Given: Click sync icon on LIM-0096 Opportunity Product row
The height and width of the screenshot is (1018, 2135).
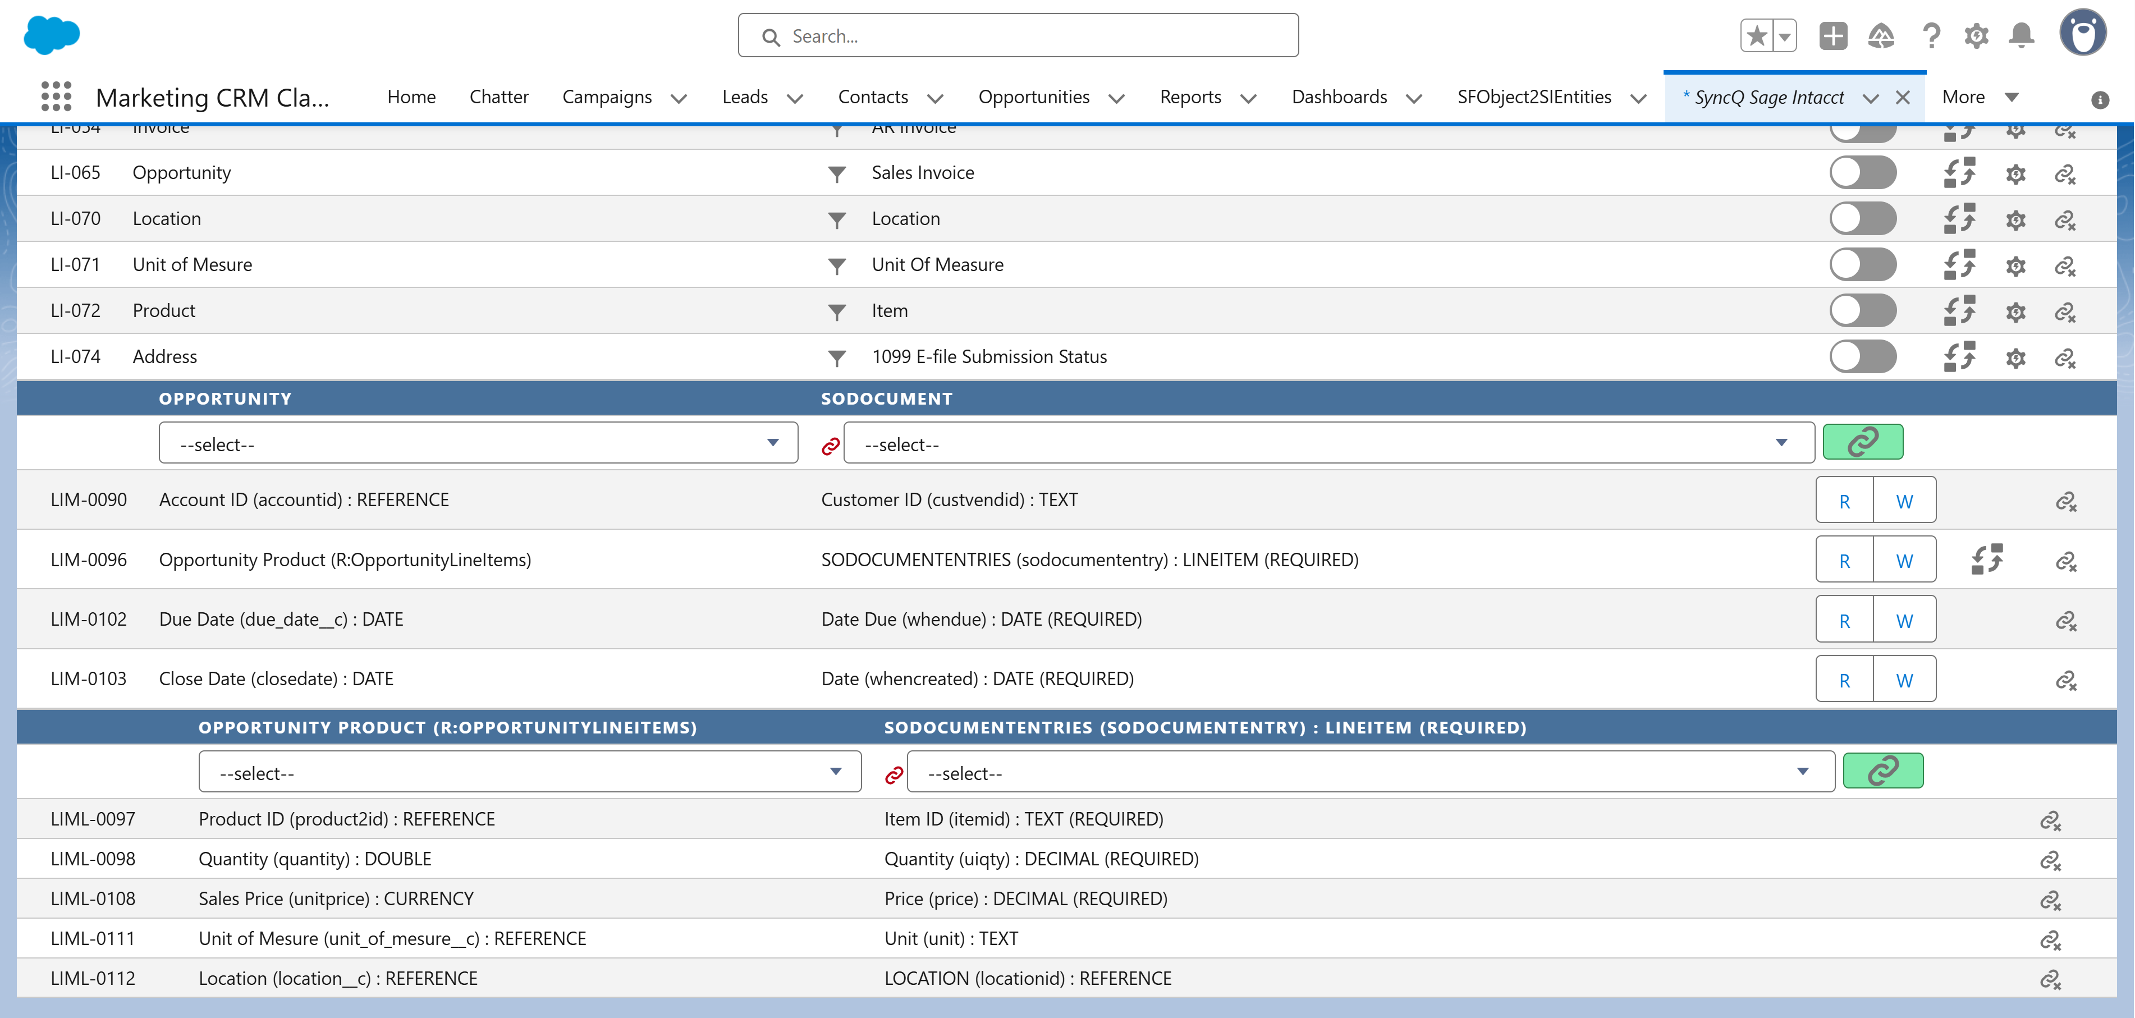Looking at the screenshot, I should (1987, 559).
